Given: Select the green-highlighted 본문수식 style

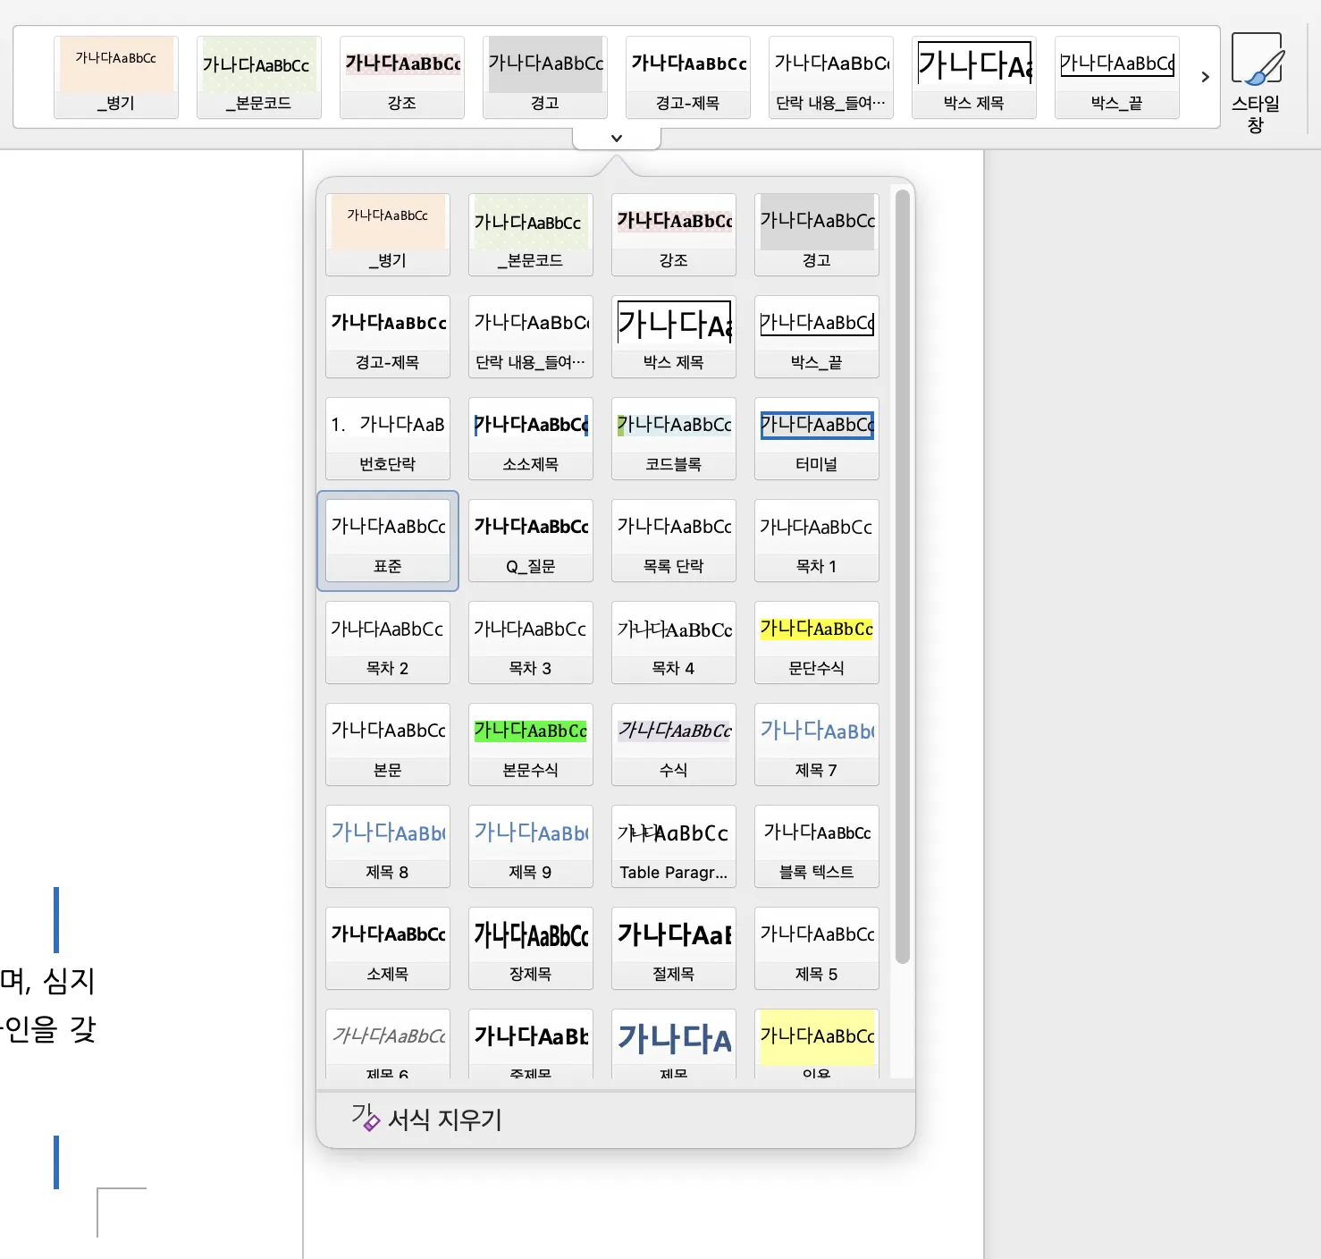Looking at the screenshot, I should click(x=531, y=745).
